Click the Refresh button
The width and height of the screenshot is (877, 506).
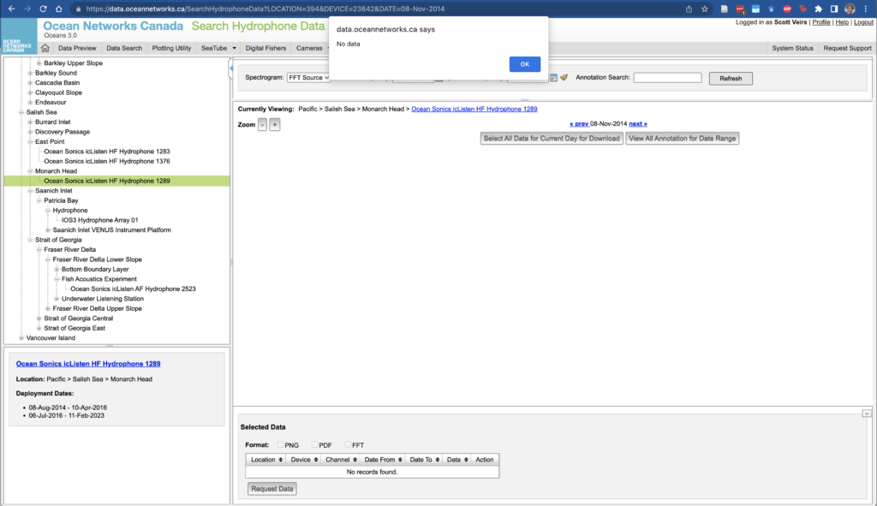731,78
